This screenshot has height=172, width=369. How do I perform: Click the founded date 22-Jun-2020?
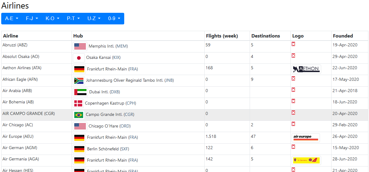(345, 68)
